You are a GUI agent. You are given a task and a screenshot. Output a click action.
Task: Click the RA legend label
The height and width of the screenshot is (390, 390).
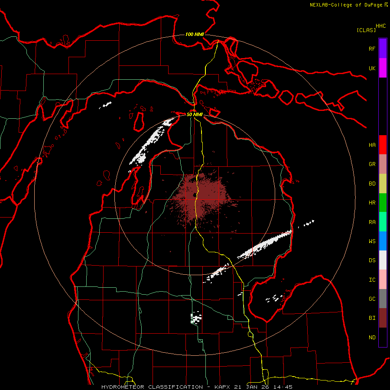tap(372, 222)
